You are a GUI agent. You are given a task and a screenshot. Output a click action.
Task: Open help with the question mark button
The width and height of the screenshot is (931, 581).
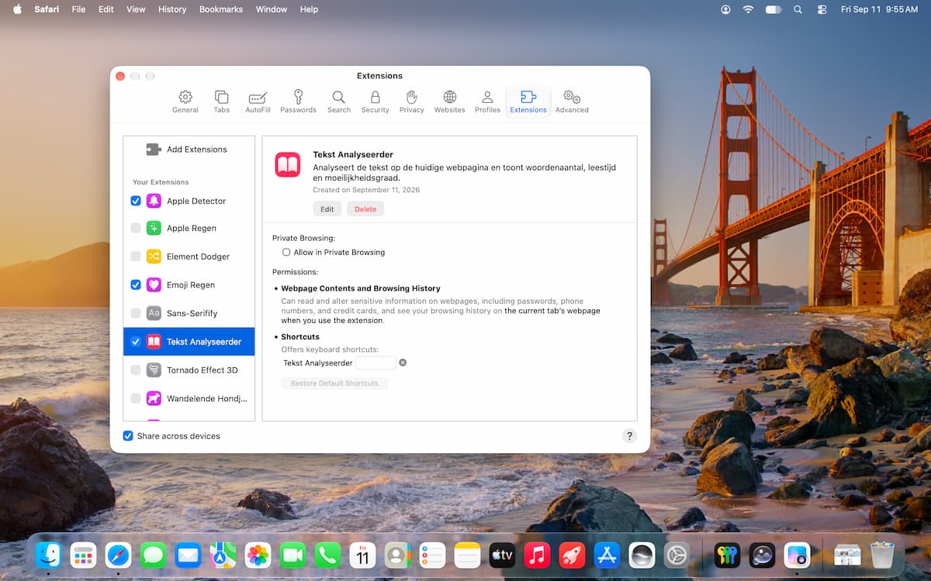pyautogui.click(x=630, y=436)
